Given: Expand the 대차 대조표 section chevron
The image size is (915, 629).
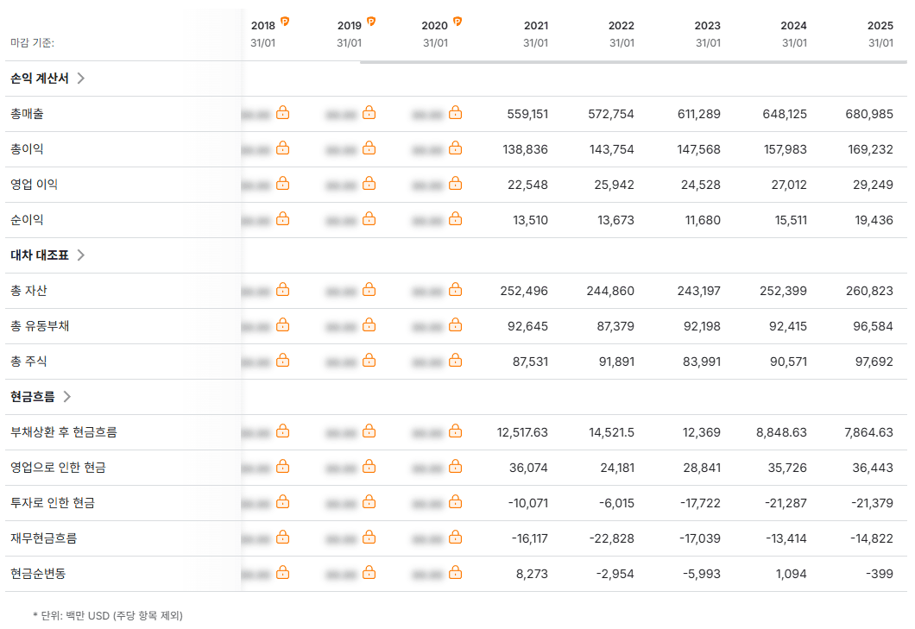Looking at the screenshot, I should click(81, 255).
